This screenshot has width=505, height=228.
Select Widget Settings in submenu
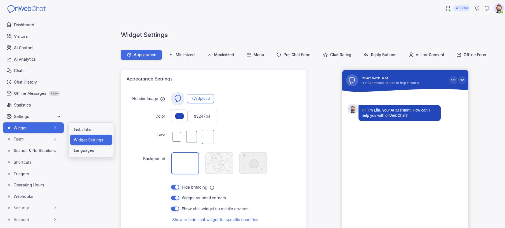tap(91, 140)
